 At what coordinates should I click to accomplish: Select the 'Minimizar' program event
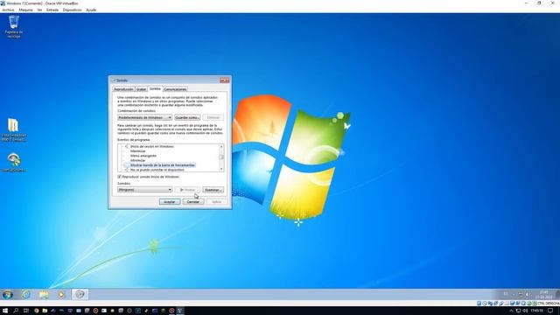coord(138,160)
